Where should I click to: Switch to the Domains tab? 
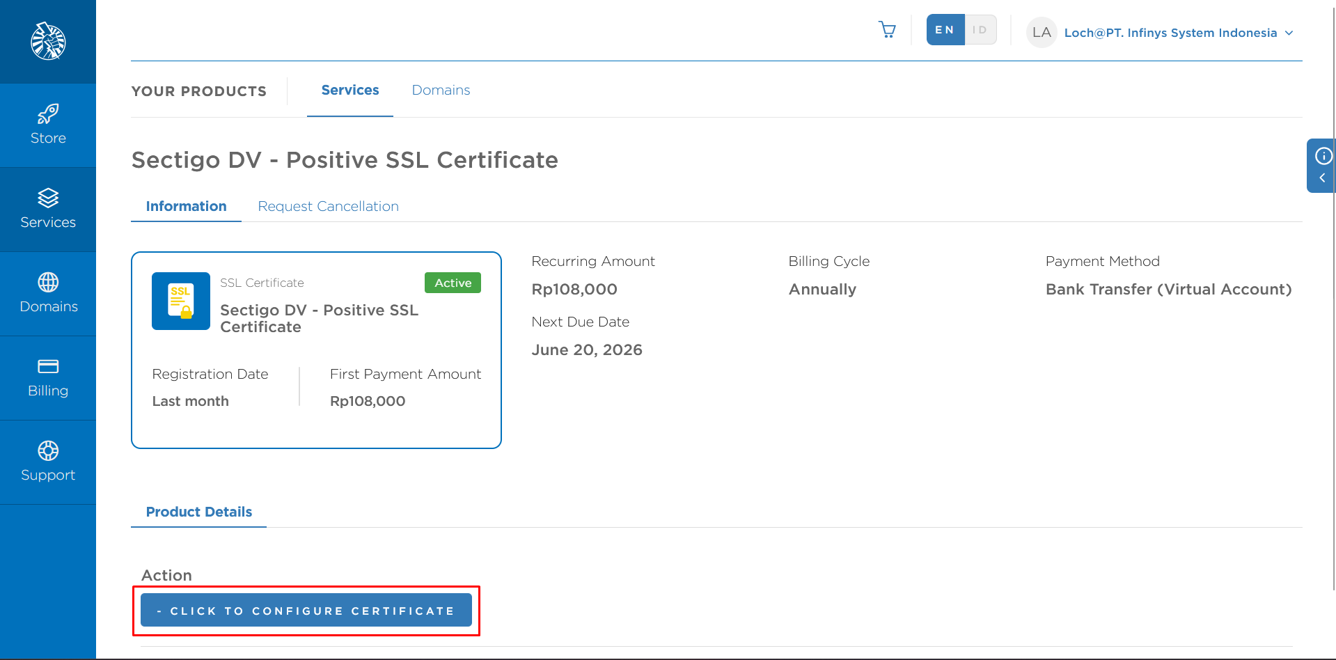pyautogui.click(x=441, y=91)
